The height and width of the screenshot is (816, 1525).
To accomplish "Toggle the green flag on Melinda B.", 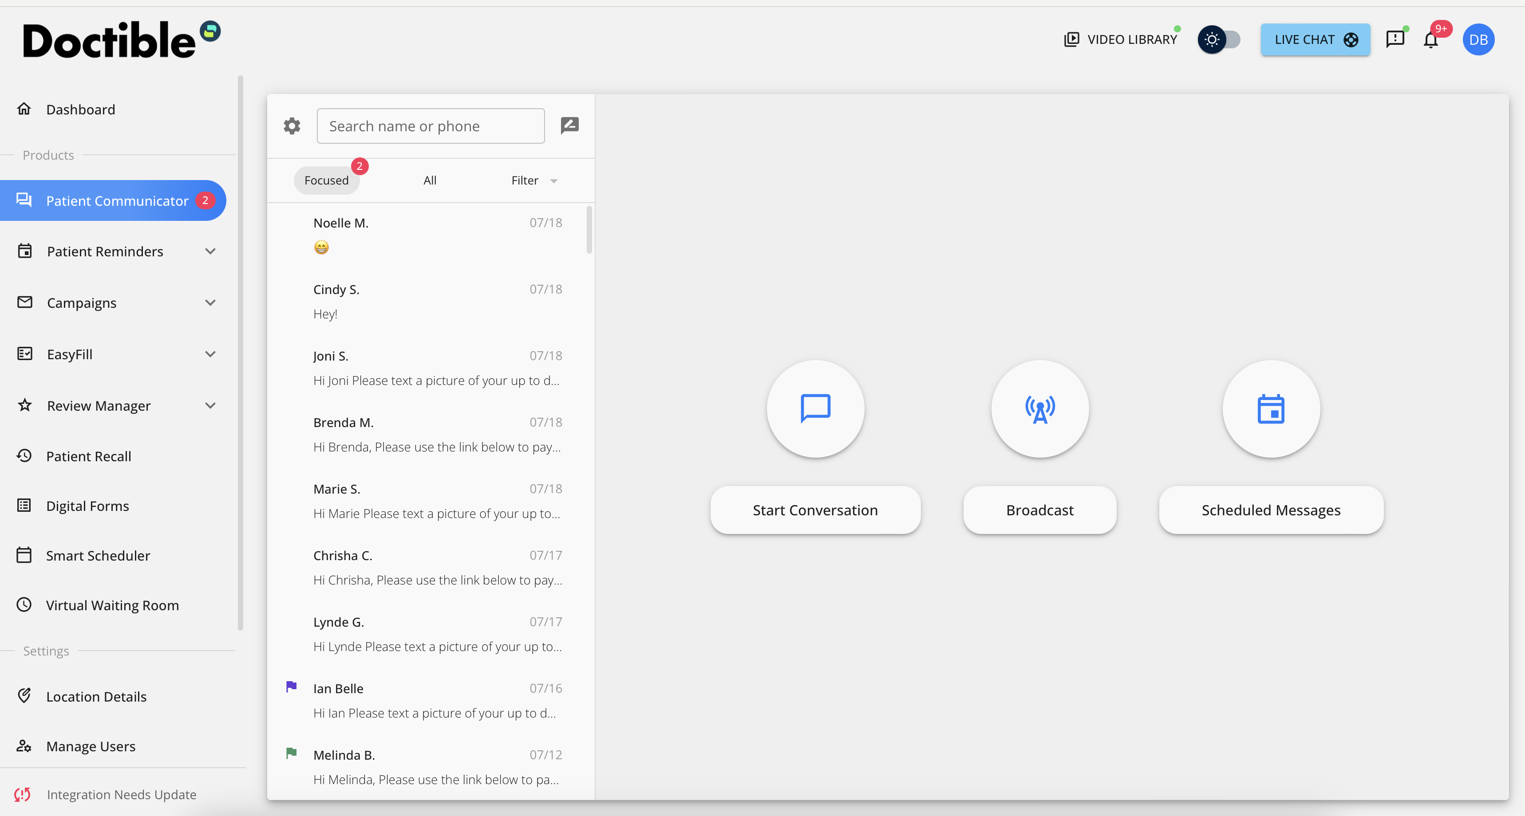I will pos(291,753).
